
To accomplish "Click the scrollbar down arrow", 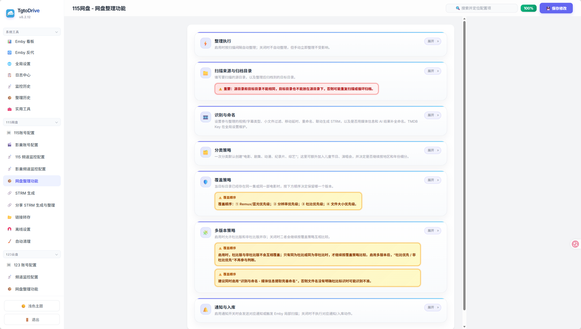I will 464,327.
